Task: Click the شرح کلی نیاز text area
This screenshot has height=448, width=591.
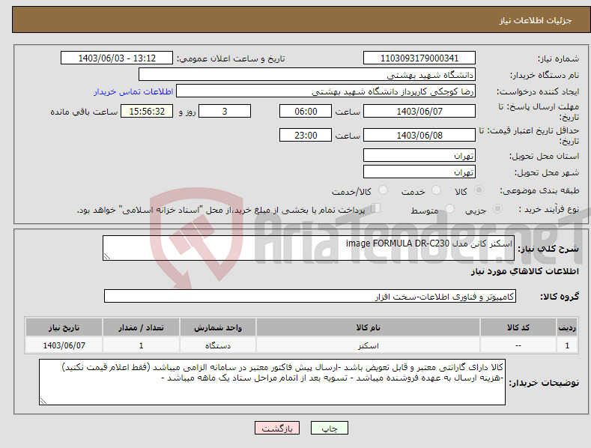Action: click(x=309, y=248)
